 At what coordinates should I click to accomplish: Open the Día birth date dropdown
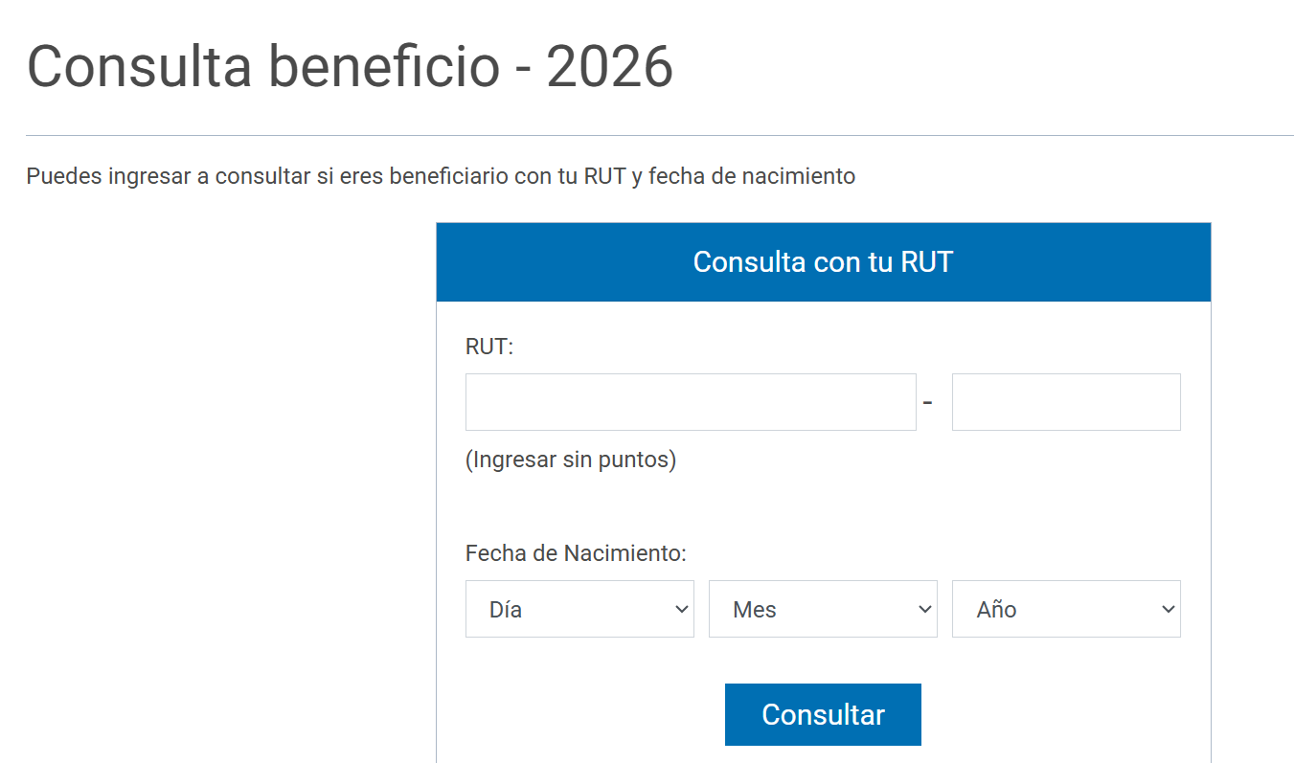579,609
